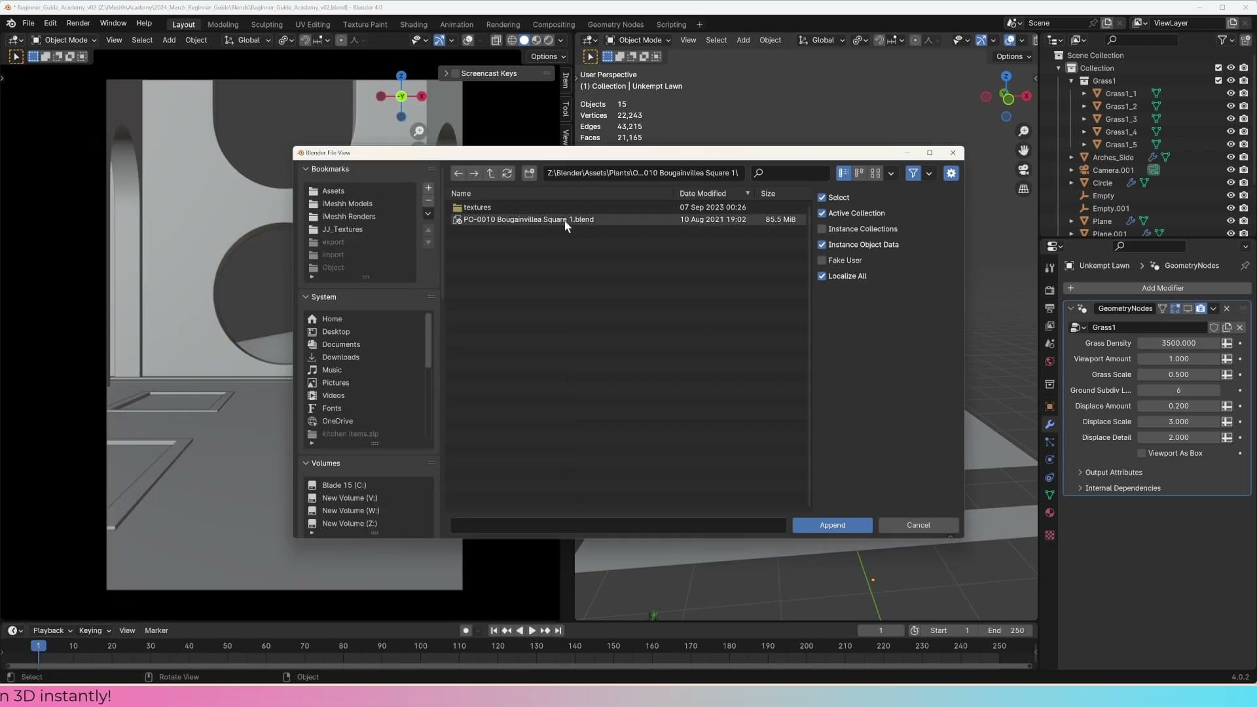Click the Grass Density value slider
Screen dimensions: 1257x707
click(1178, 344)
